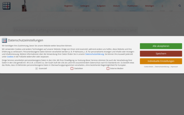184x115 pixels.
Task: Click the logo in the Datenschutzeinstellungen dialog
Action: coord(5,40)
